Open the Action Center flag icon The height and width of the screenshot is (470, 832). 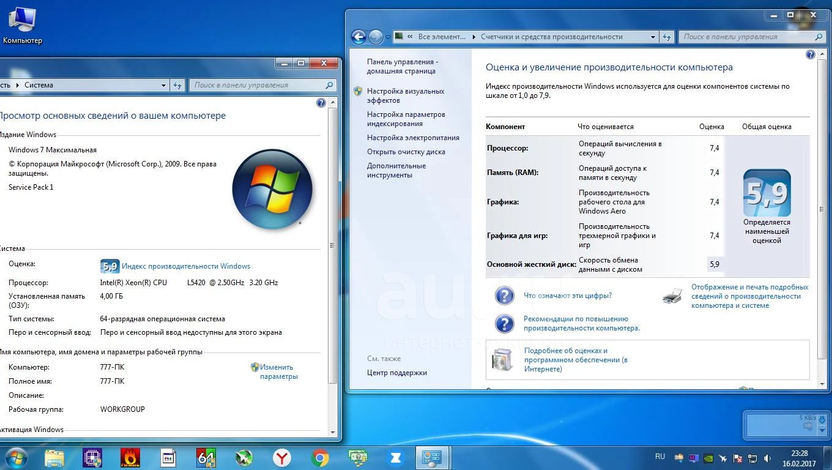[x=738, y=458]
